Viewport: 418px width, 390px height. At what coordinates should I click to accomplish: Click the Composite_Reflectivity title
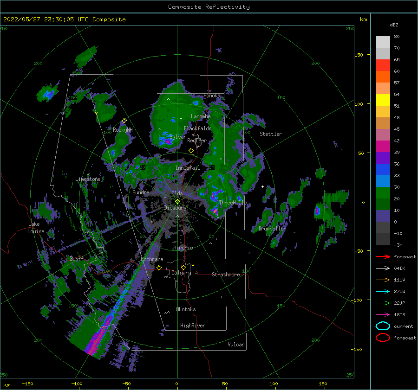(x=209, y=7)
